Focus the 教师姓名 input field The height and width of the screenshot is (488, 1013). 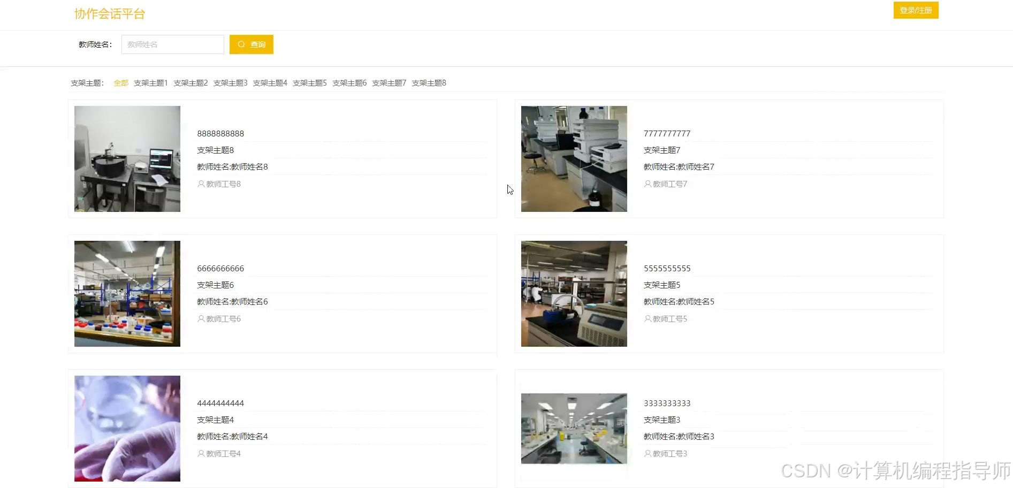[x=173, y=44]
